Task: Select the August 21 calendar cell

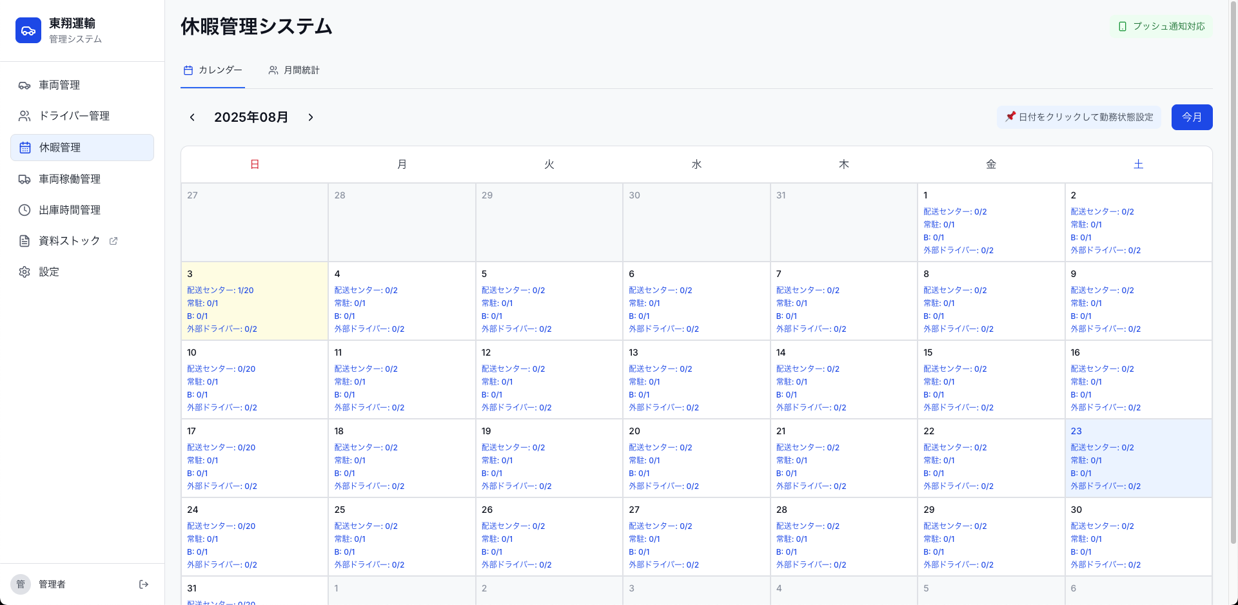Action: (x=843, y=458)
